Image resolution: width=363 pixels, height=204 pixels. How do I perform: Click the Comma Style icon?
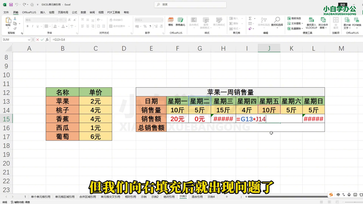[x=150, y=27]
